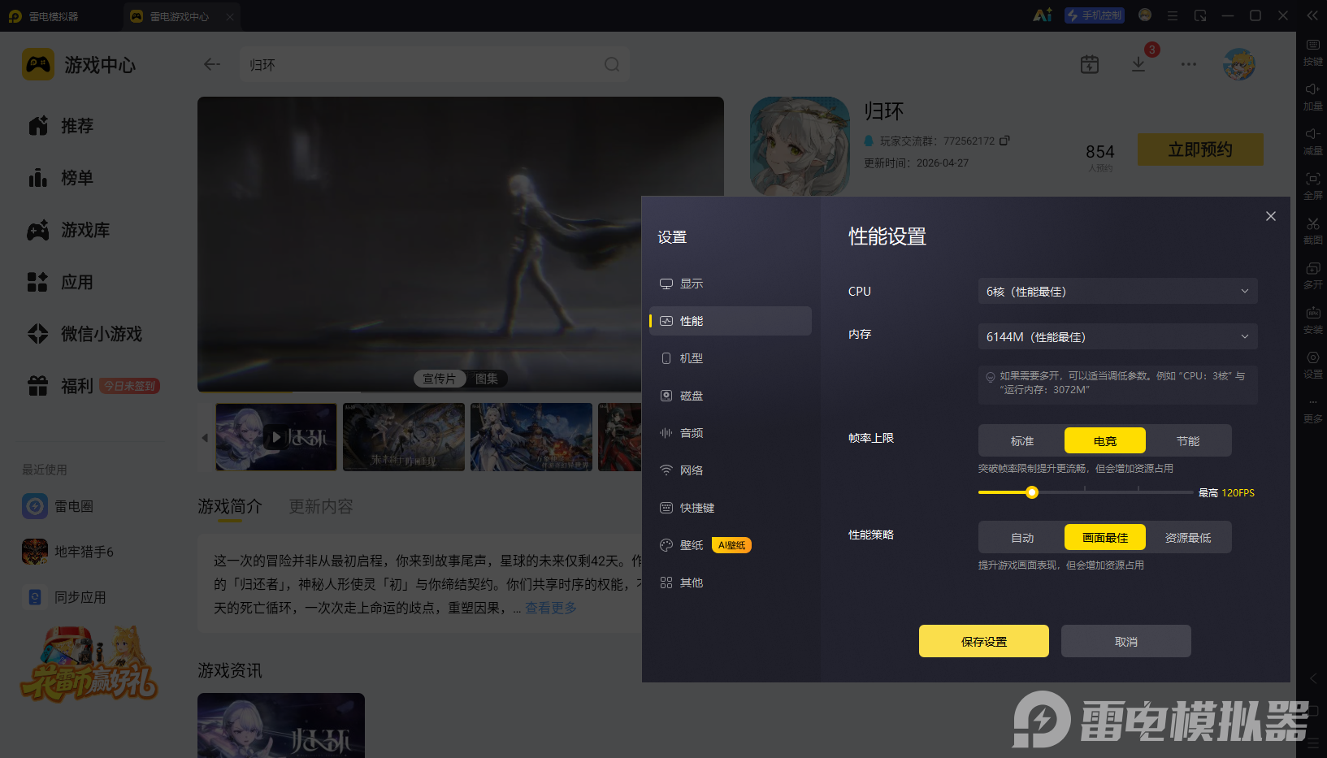Open the 按键 keymapping tool in right sidebar

click(1312, 52)
